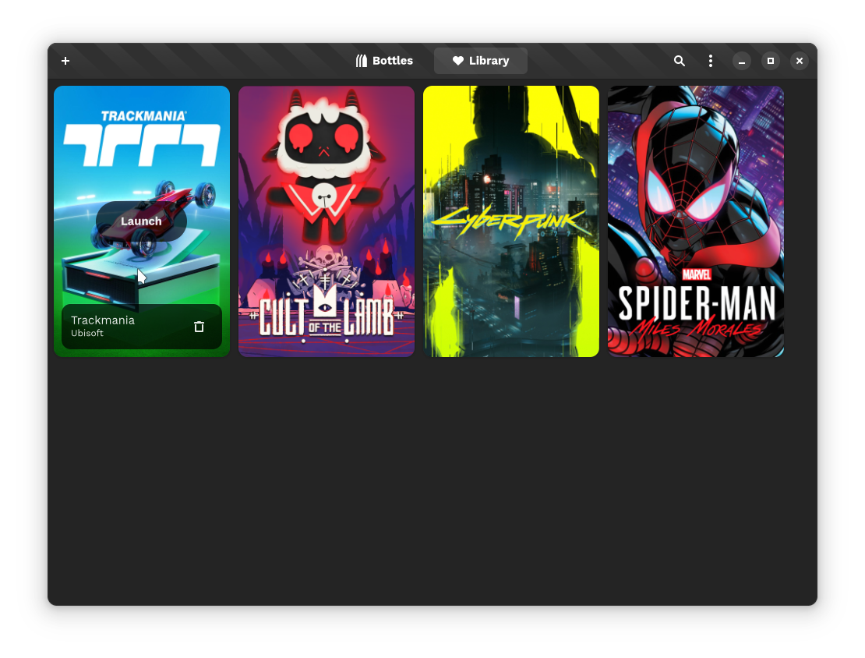Minimize the Bottles window
Viewport: 865px width, 658px height.
coord(742,61)
